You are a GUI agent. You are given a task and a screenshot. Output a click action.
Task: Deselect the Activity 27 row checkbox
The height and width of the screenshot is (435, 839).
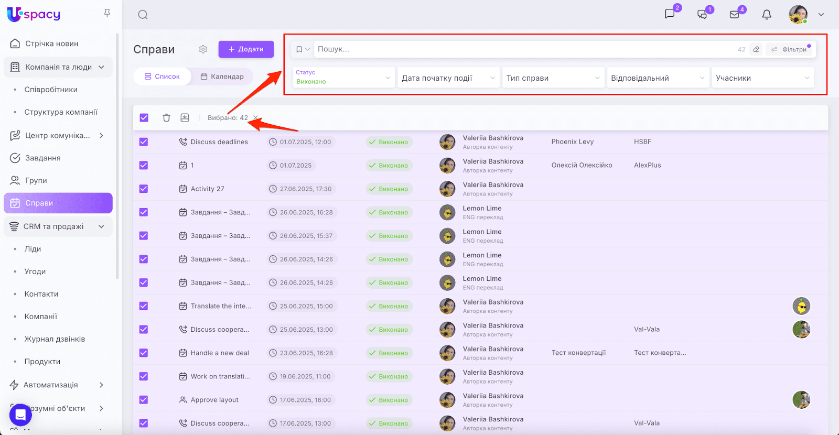[144, 189]
